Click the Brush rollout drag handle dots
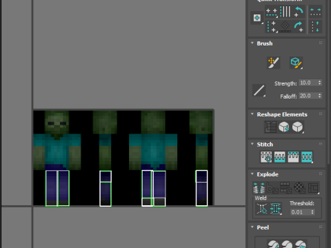The height and width of the screenshot is (248, 331). pos(321,43)
